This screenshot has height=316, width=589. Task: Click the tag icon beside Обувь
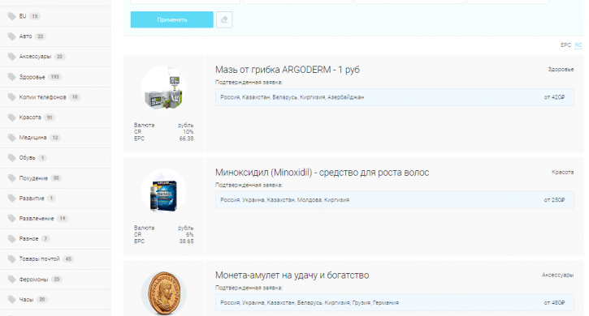[11, 158]
